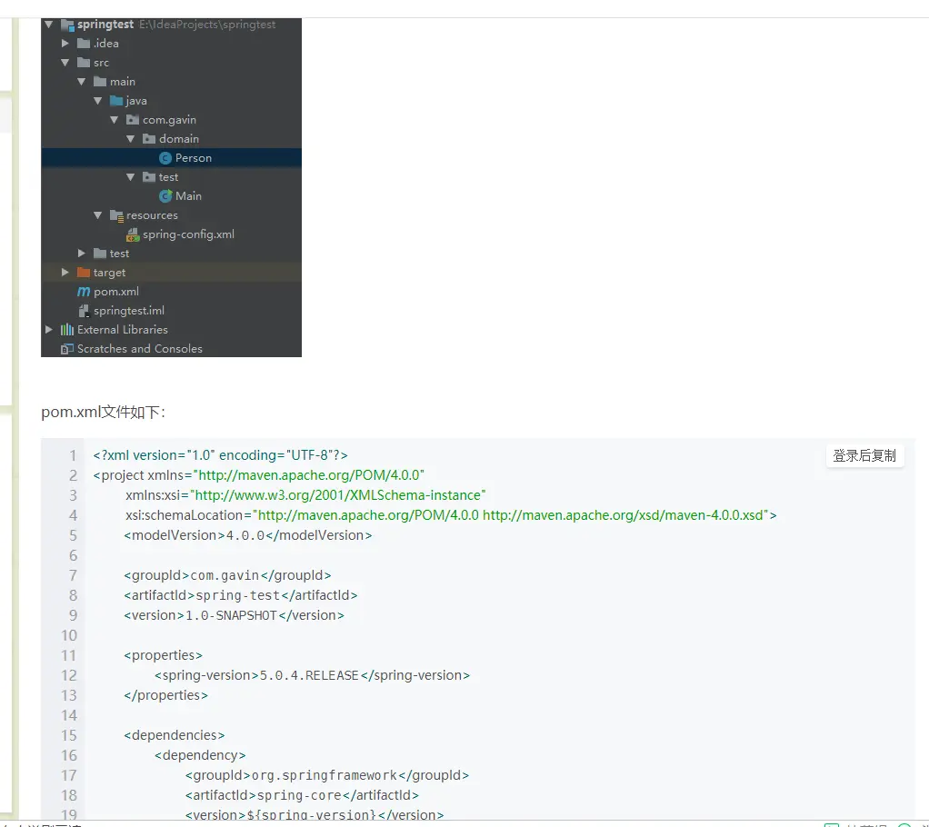
Task: Select springtest.iml in project tree
Action: point(128,311)
